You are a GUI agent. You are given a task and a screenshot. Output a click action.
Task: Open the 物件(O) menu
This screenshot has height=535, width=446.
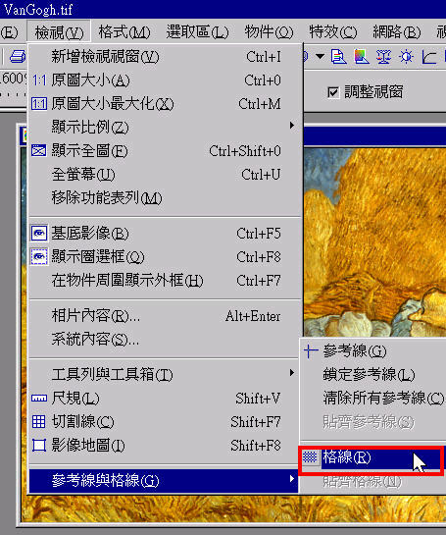tap(269, 32)
